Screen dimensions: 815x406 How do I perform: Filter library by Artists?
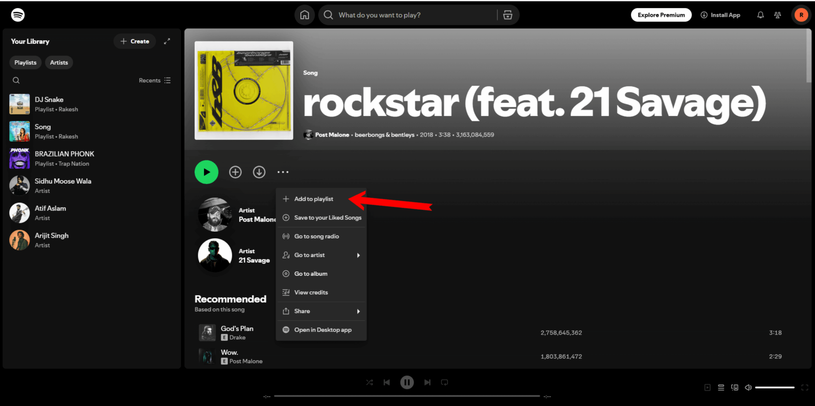pyautogui.click(x=59, y=62)
